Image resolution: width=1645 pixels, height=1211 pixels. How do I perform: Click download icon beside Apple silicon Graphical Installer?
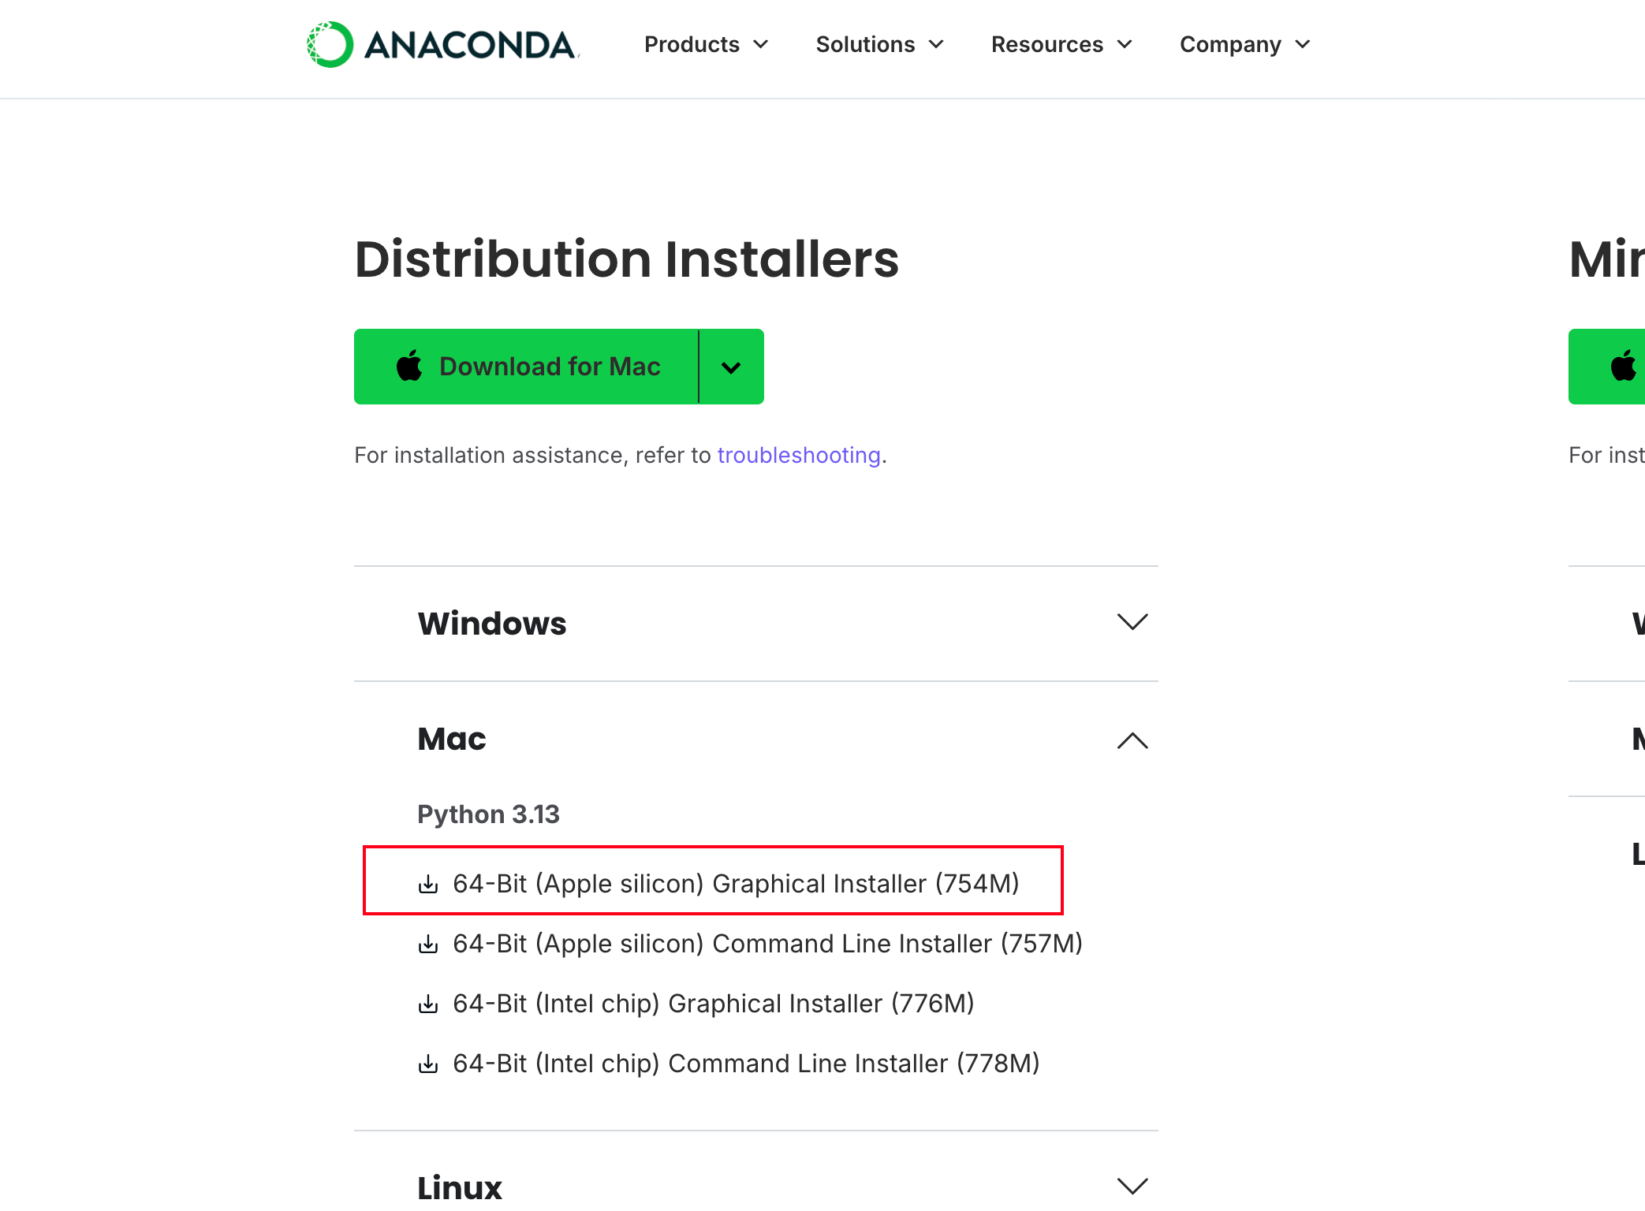[x=428, y=884]
